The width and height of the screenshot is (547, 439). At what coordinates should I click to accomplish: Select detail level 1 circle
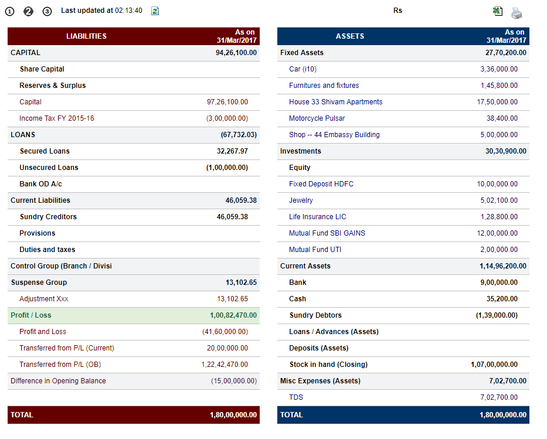point(10,12)
